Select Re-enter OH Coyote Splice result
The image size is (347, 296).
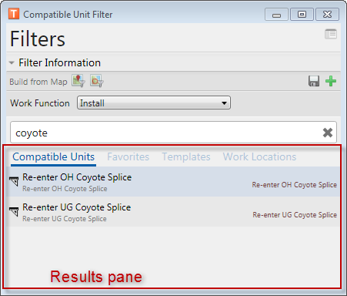[x=173, y=182]
